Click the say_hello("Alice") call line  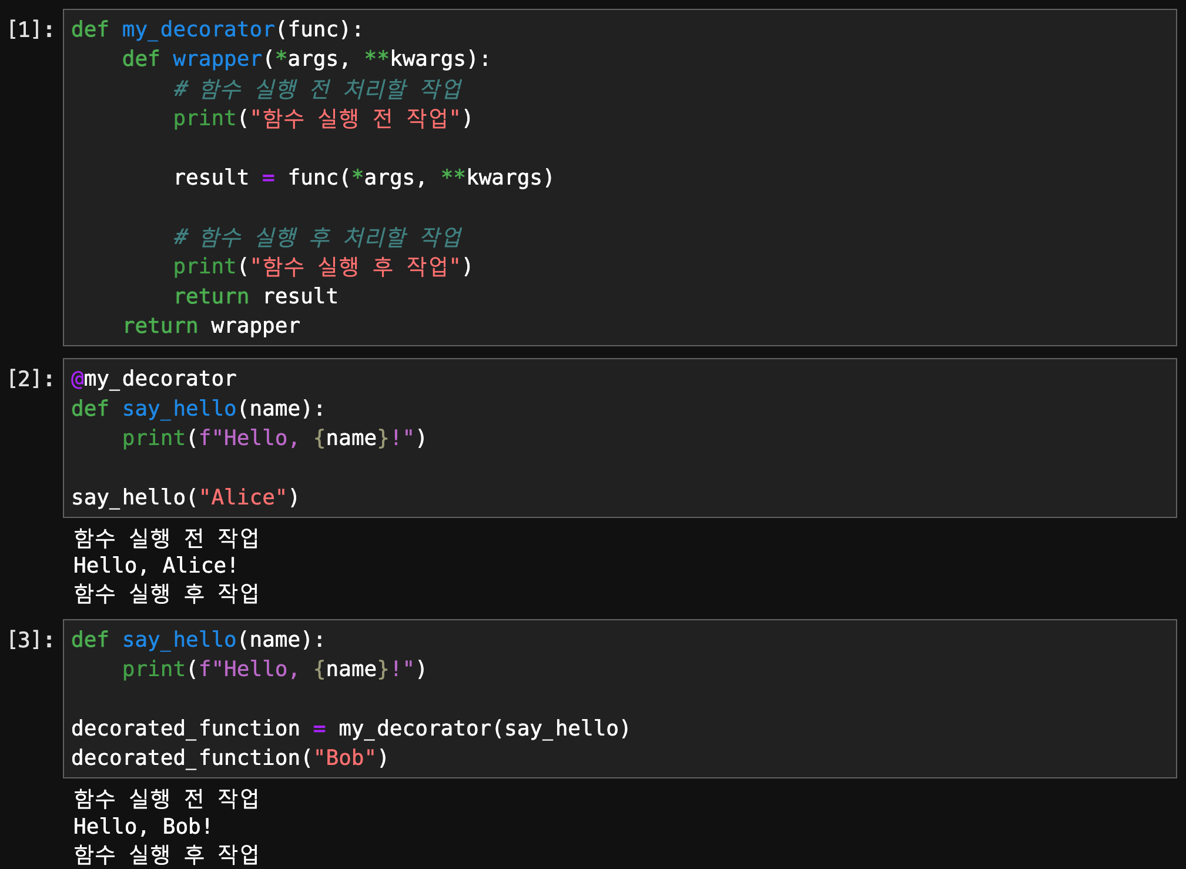coord(185,497)
